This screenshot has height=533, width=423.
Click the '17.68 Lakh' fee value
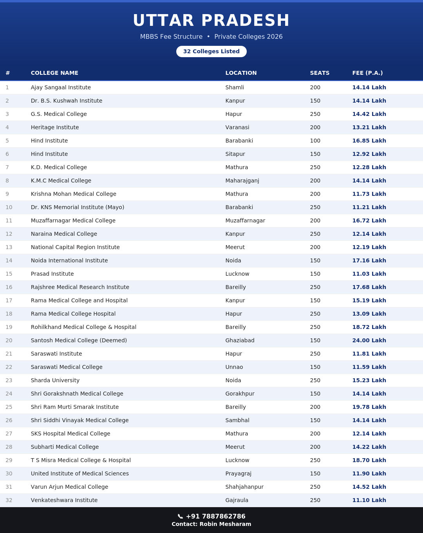(369, 287)
